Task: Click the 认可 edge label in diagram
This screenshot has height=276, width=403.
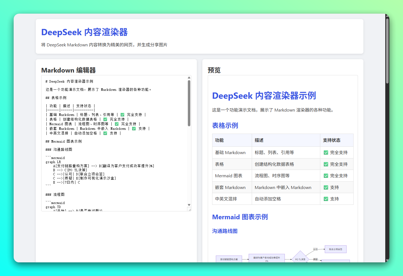Action: tap(315, 249)
